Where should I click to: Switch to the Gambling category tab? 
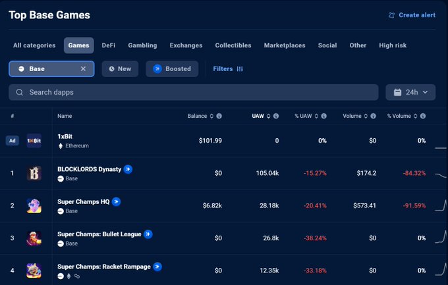click(142, 45)
